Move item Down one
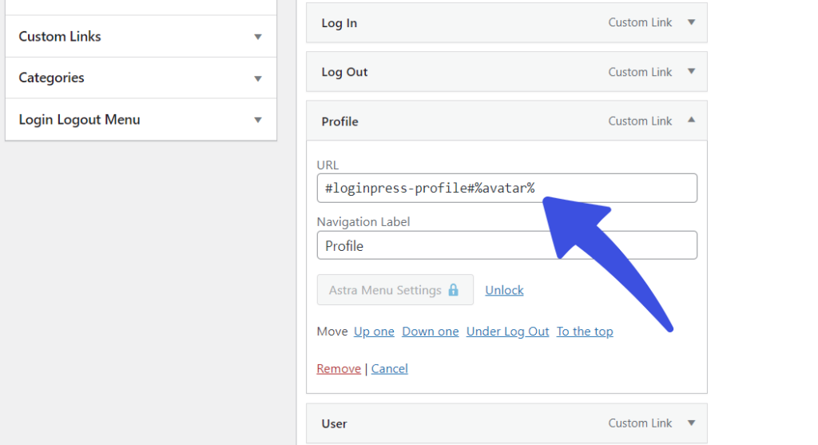Viewport: 818px width, 445px height. click(431, 332)
